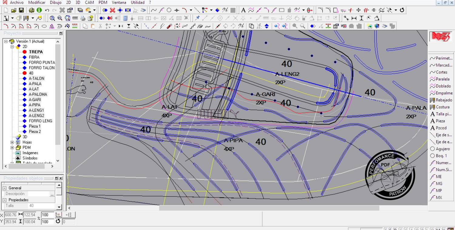
Task: Click the Open folder icon
Action: (x=14, y=10)
